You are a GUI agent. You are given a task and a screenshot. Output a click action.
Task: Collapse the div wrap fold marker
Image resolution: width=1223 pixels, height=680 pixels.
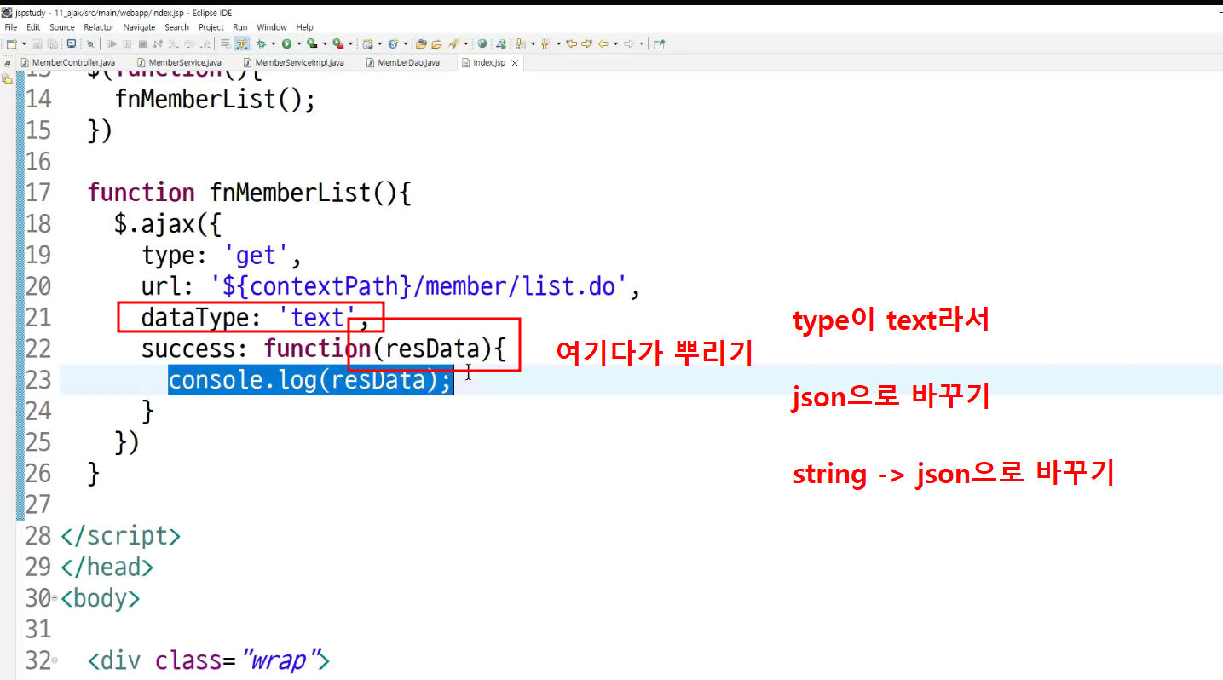point(55,660)
